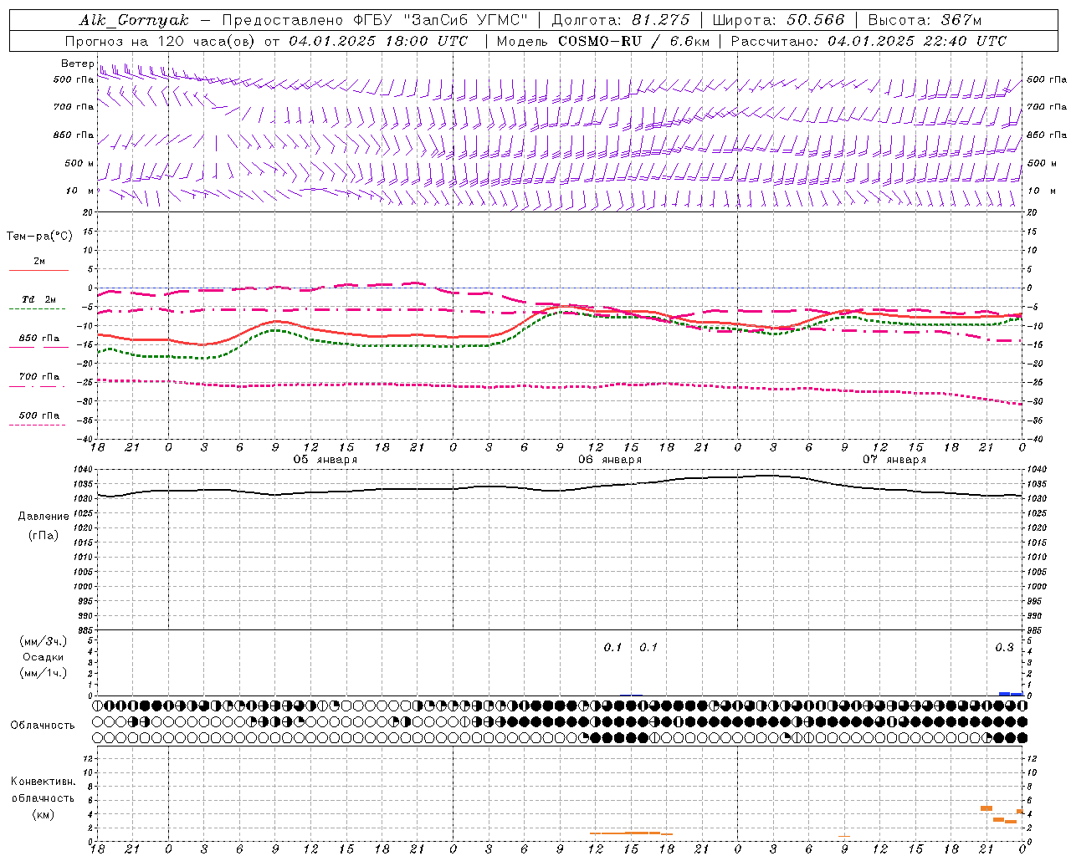Click the dash-dot line below 700 гПа legend
This screenshot has height=856, width=1071.
[x=37, y=386]
